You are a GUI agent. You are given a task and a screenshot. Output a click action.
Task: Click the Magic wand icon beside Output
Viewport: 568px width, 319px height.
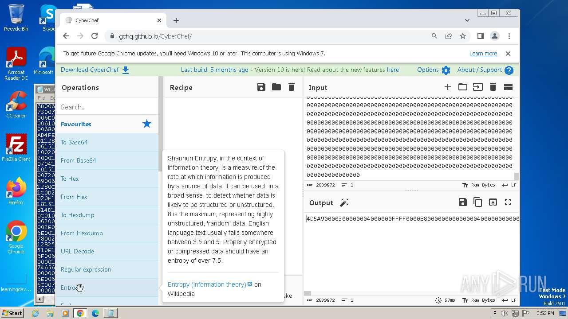coord(344,202)
